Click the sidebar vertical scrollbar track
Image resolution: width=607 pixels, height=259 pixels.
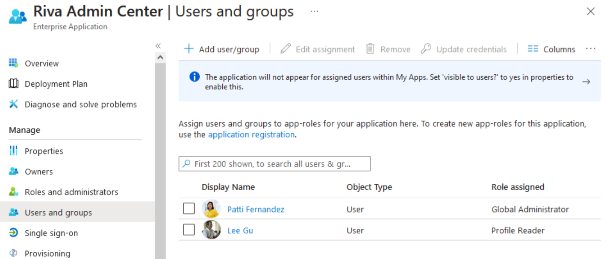click(x=160, y=160)
